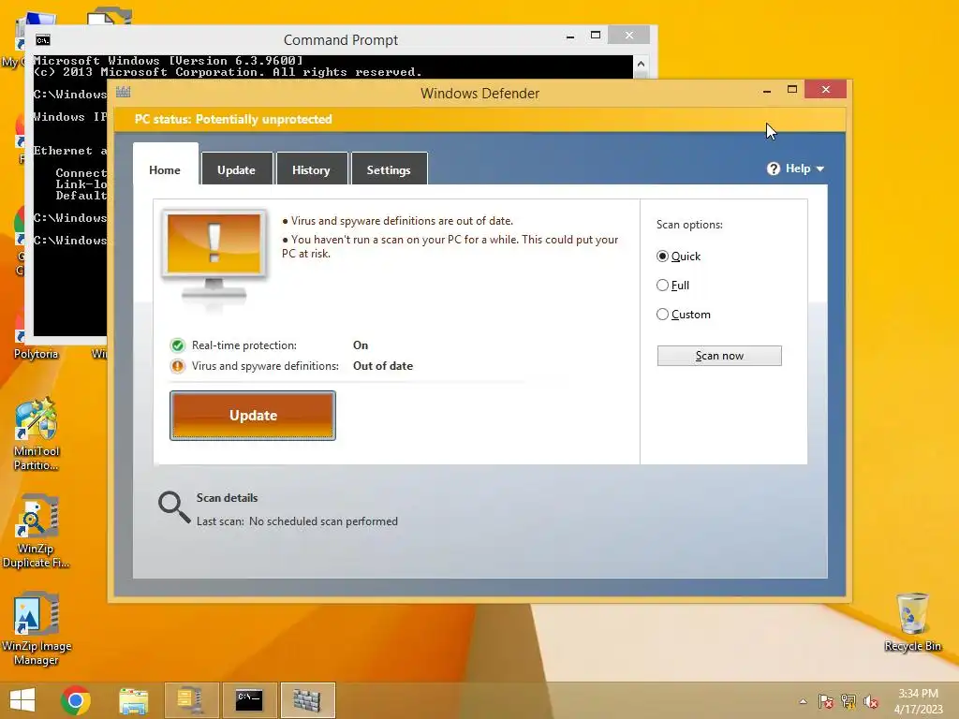The width and height of the screenshot is (959, 719).
Task: Open File Explorer from the taskbar
Action: pyautogui.click(x=133, y=700)
